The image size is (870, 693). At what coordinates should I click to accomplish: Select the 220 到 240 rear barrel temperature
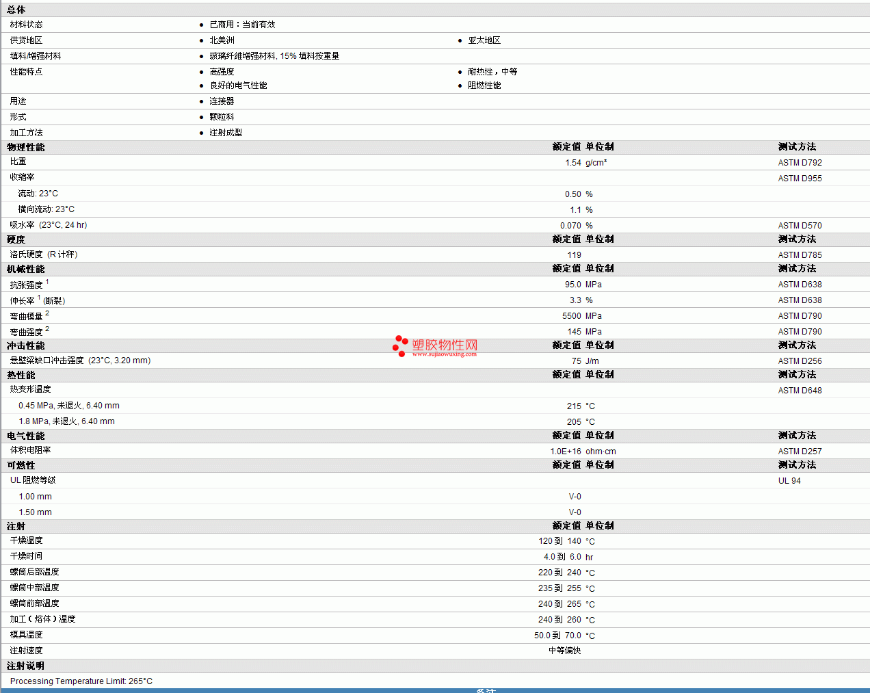(x=559, y=573)
